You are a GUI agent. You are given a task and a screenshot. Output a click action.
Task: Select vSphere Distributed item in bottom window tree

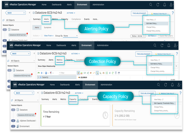pyautogui.click(x=28, y=121)
